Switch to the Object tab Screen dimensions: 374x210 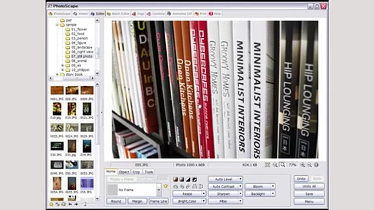124,172
